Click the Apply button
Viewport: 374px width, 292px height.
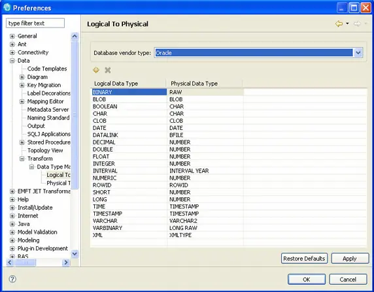(350, 259)
